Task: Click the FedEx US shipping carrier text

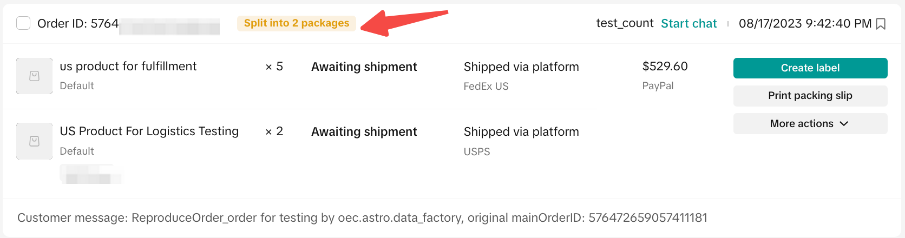Action: coord(486,87)
